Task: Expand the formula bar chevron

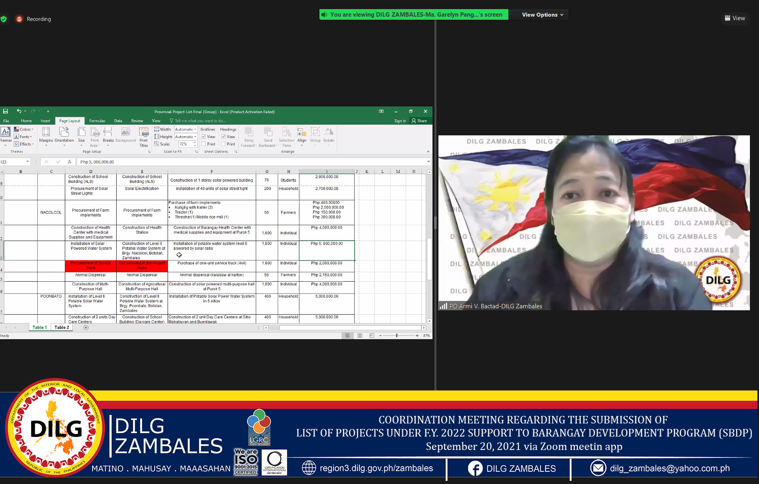Action: point(428,161)
